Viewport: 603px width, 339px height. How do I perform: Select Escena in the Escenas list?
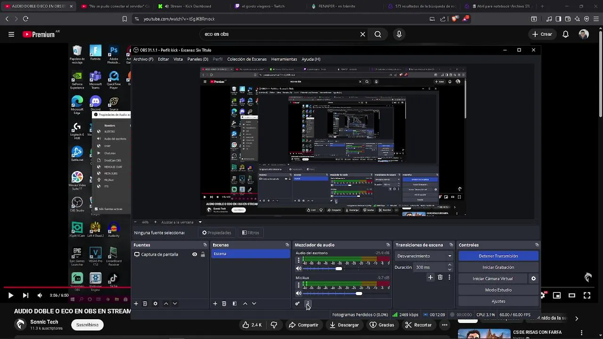[250, 254]
